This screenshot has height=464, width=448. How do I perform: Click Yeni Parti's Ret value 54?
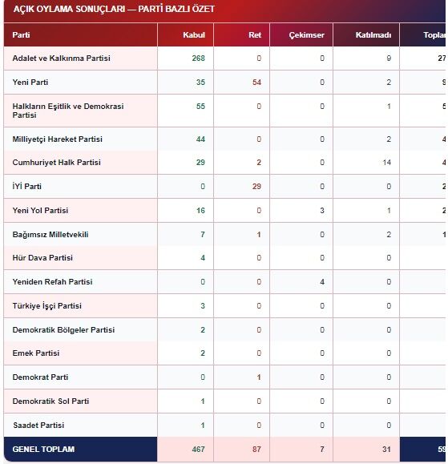tap(256, 83)
